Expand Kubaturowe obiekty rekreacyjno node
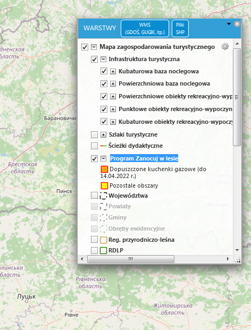 [x=113, y=122]
